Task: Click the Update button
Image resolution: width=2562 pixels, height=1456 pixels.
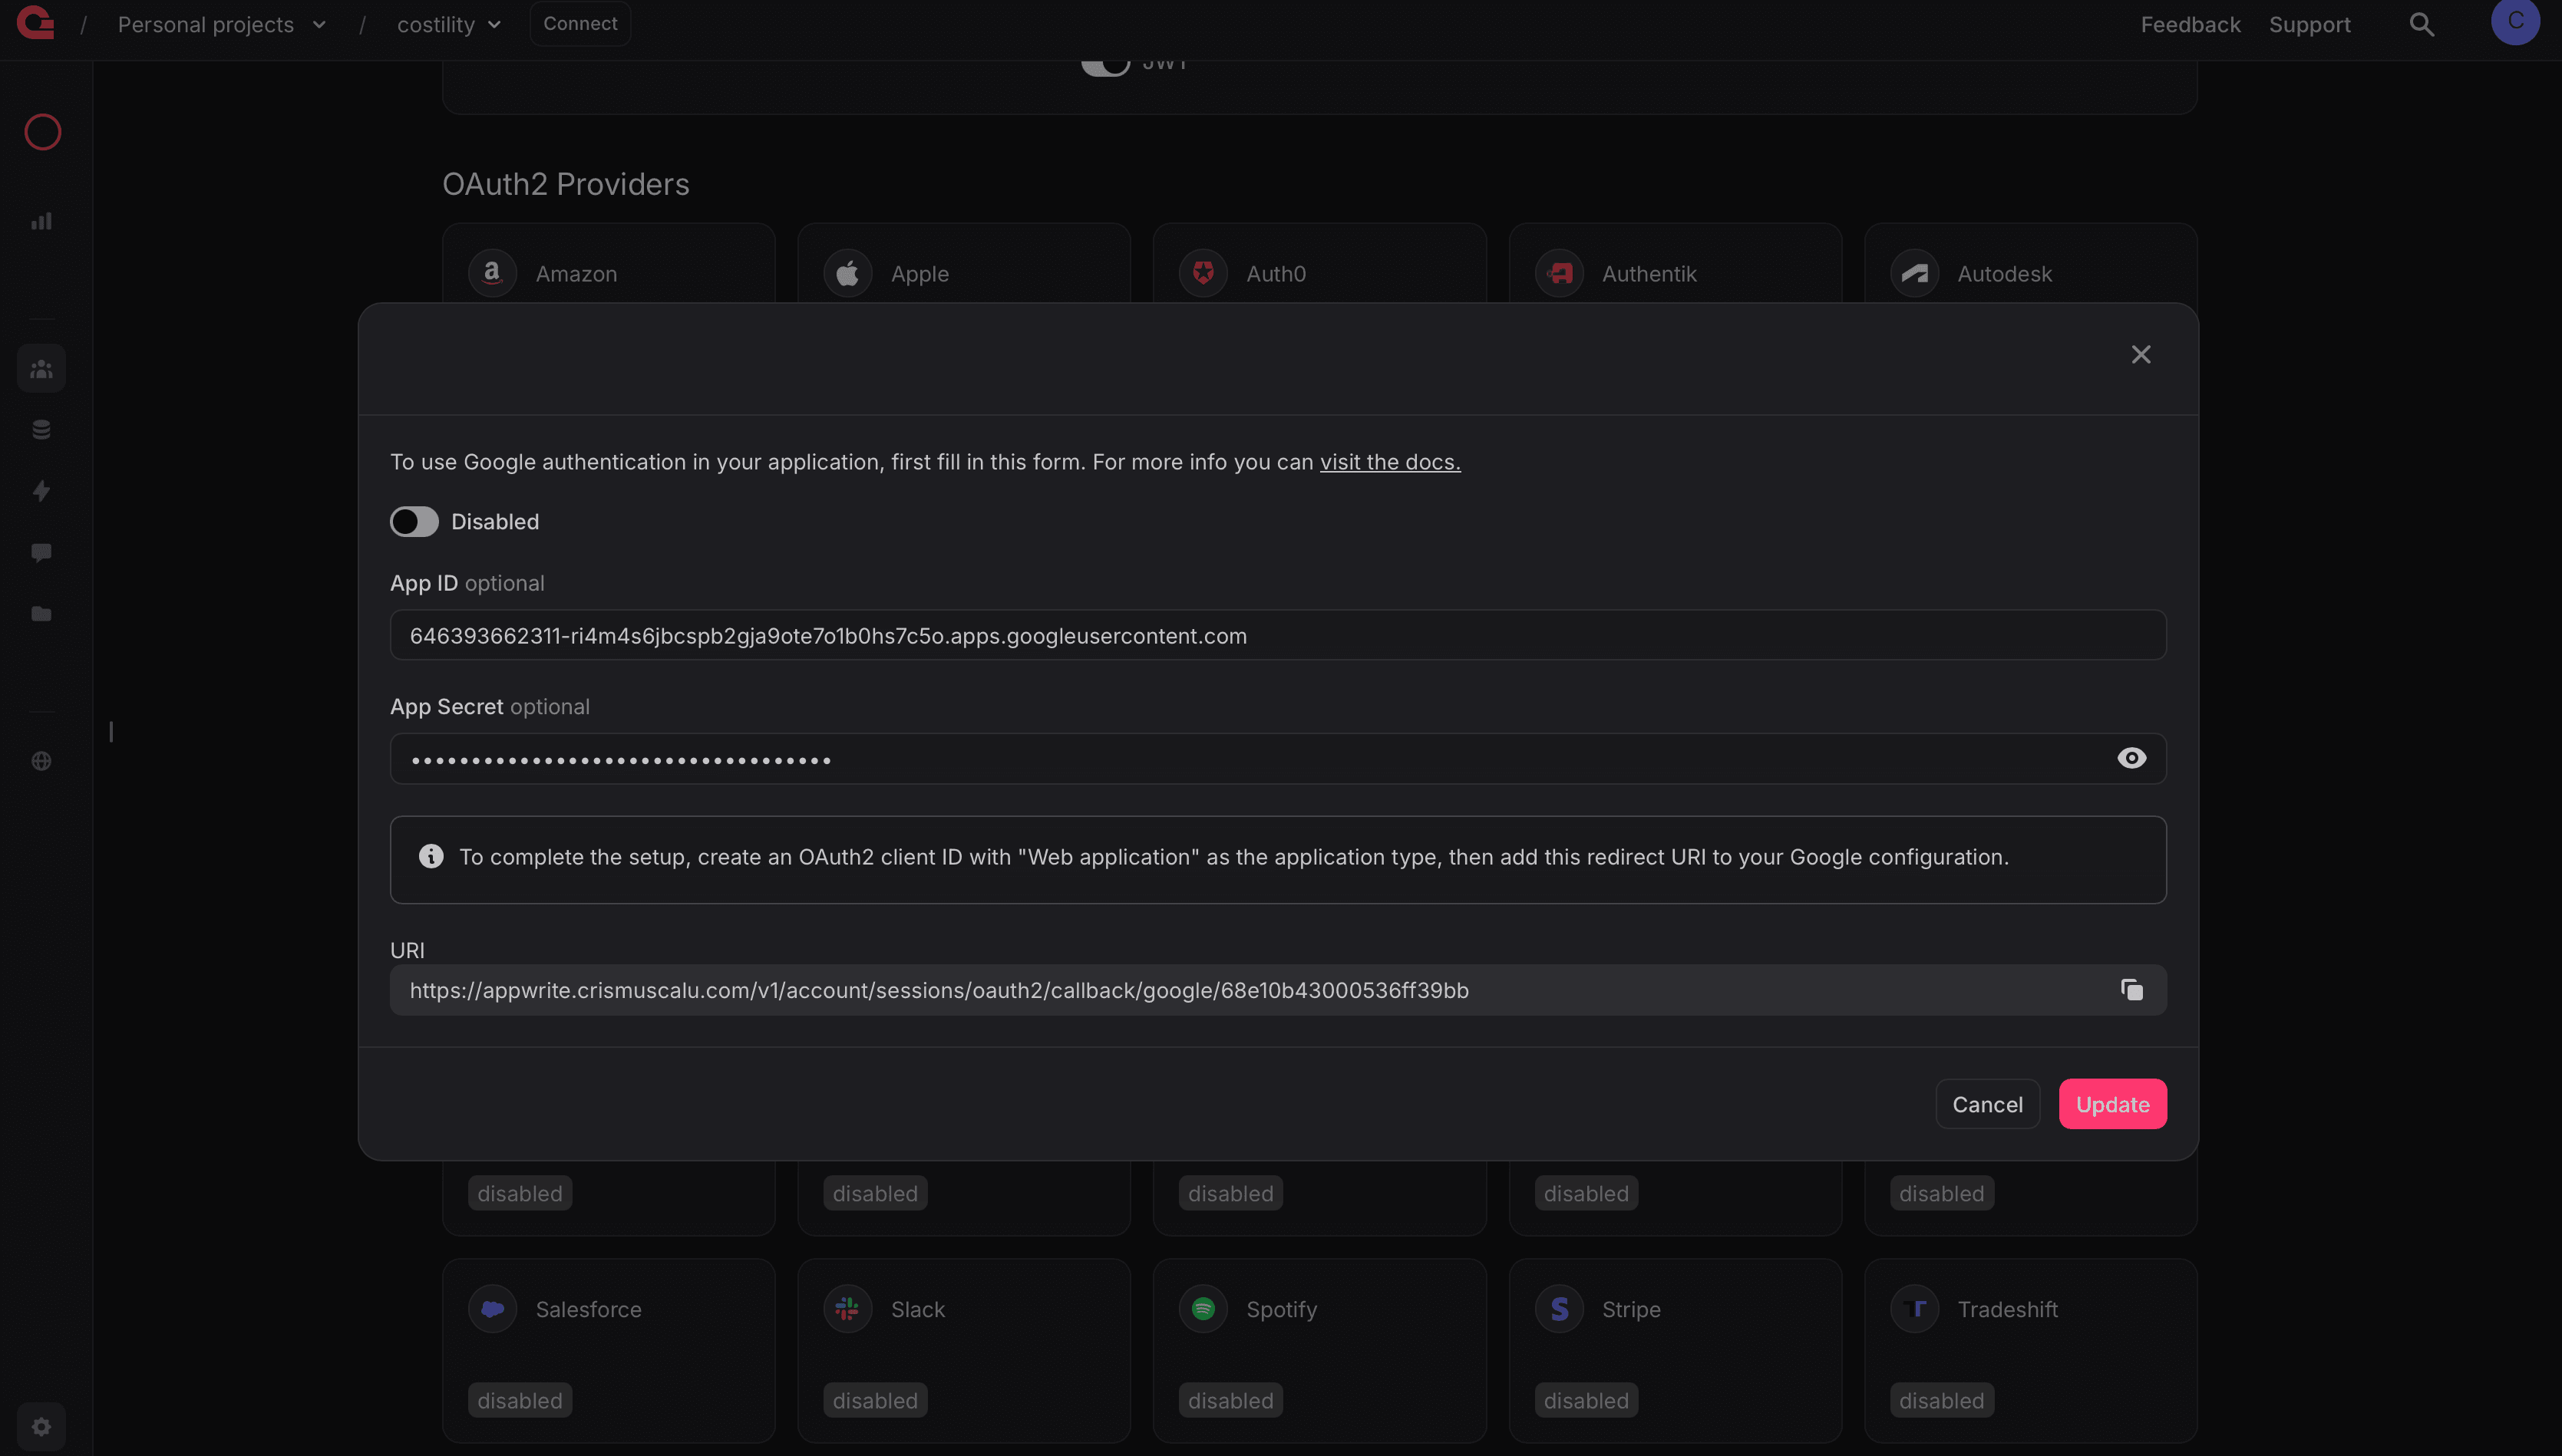Action: coord(2111,1104)
